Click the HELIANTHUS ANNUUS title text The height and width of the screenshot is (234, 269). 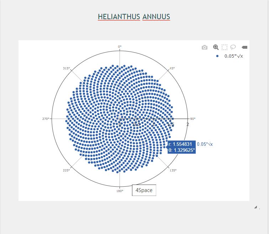tap(134, 17)
